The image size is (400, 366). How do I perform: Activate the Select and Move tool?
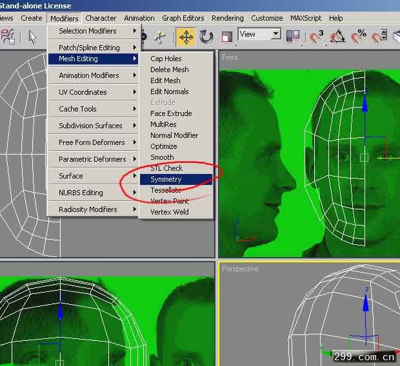186,37
